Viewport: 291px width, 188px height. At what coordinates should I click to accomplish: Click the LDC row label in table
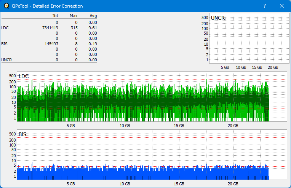point(5,28)
